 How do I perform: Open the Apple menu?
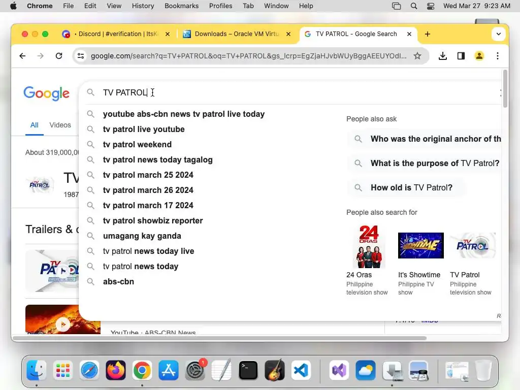coord(13,6)
